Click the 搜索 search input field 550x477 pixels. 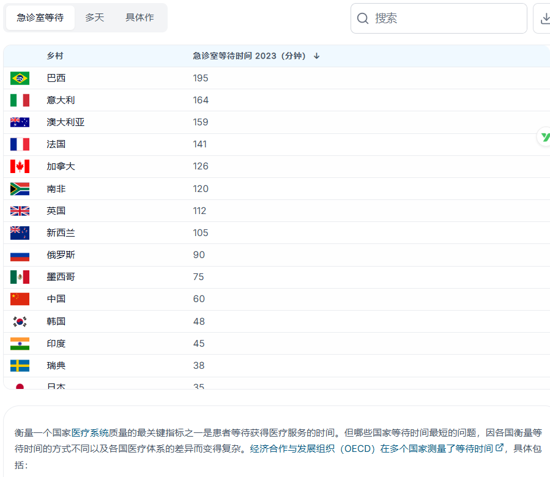437,18
